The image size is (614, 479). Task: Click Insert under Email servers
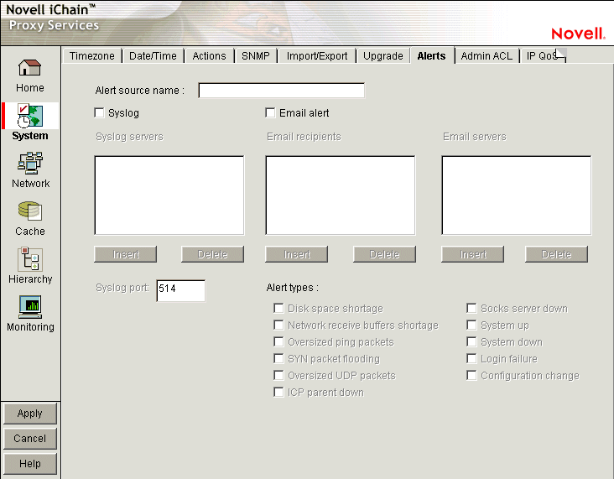(472, 254)
